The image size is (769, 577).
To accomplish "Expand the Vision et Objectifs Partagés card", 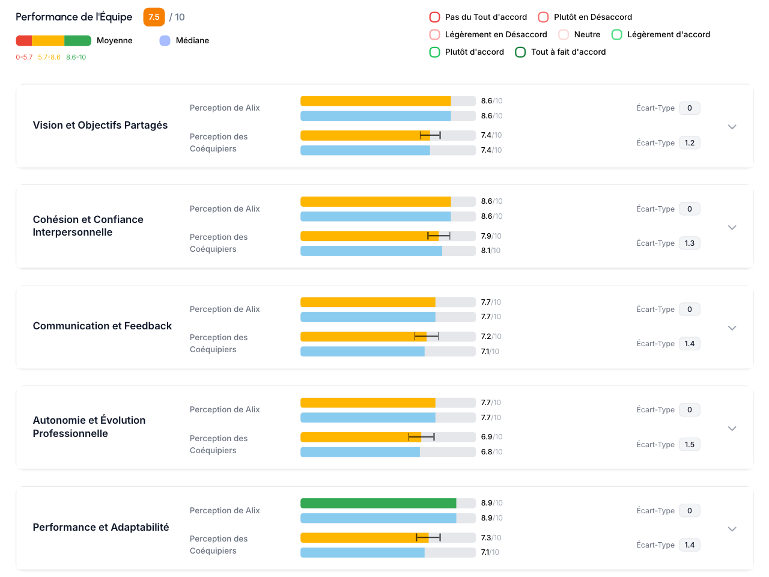I will coord(732,127).
